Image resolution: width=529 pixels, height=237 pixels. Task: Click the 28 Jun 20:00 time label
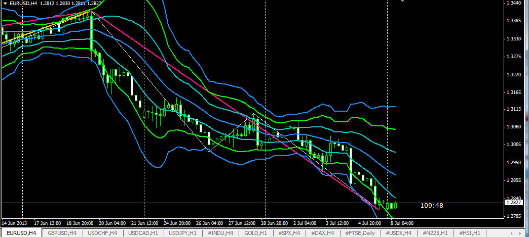[x=274, y=223]
